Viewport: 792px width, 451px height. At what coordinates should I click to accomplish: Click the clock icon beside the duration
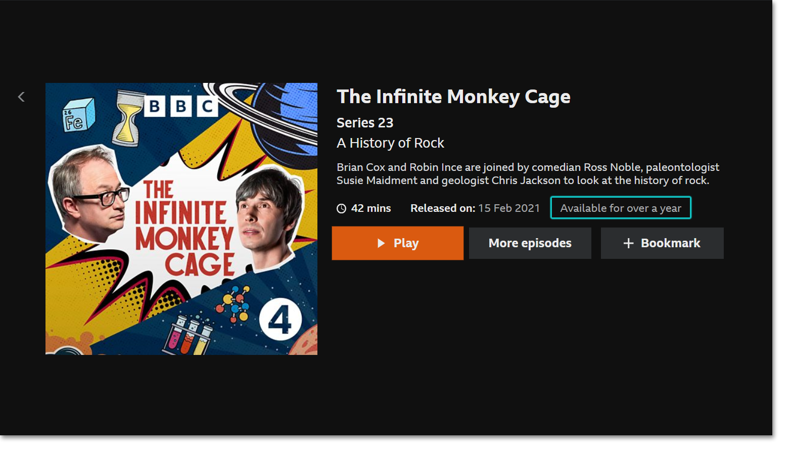click(341, 208)
